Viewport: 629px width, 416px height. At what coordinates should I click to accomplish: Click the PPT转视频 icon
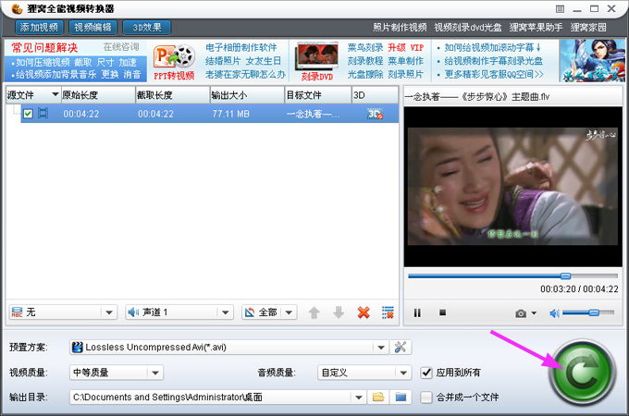(174, 62)
